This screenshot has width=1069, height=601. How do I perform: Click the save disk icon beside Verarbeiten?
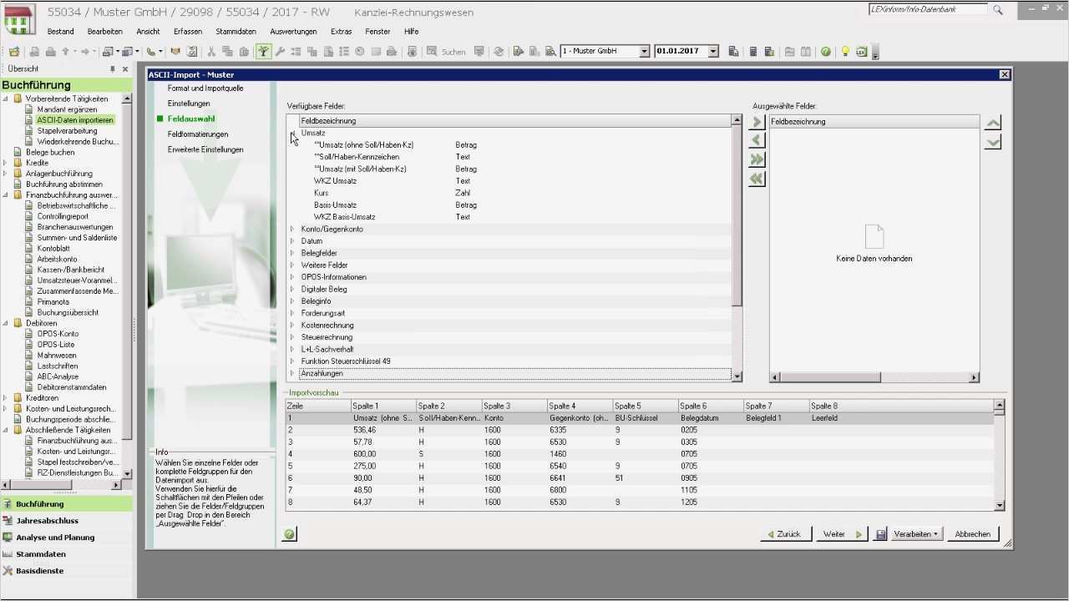pos(880,534)
